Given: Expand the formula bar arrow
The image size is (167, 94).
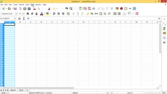Looking at the screenshot, I should pyautogui.click(x=159, y=19).
